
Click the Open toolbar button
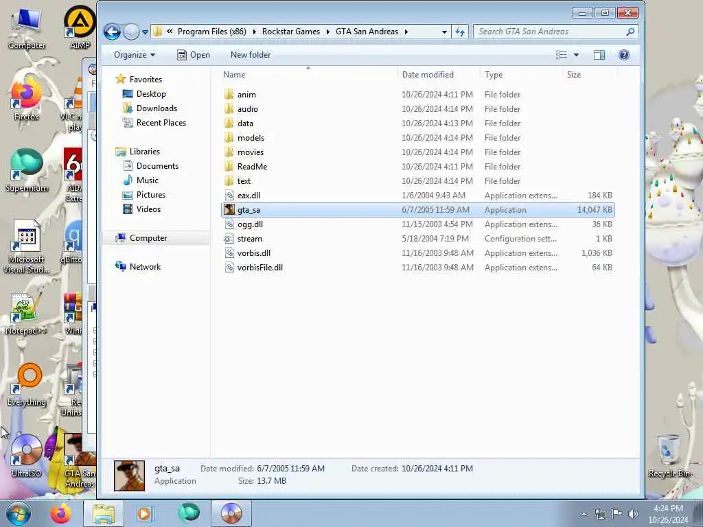click(194, 55)
